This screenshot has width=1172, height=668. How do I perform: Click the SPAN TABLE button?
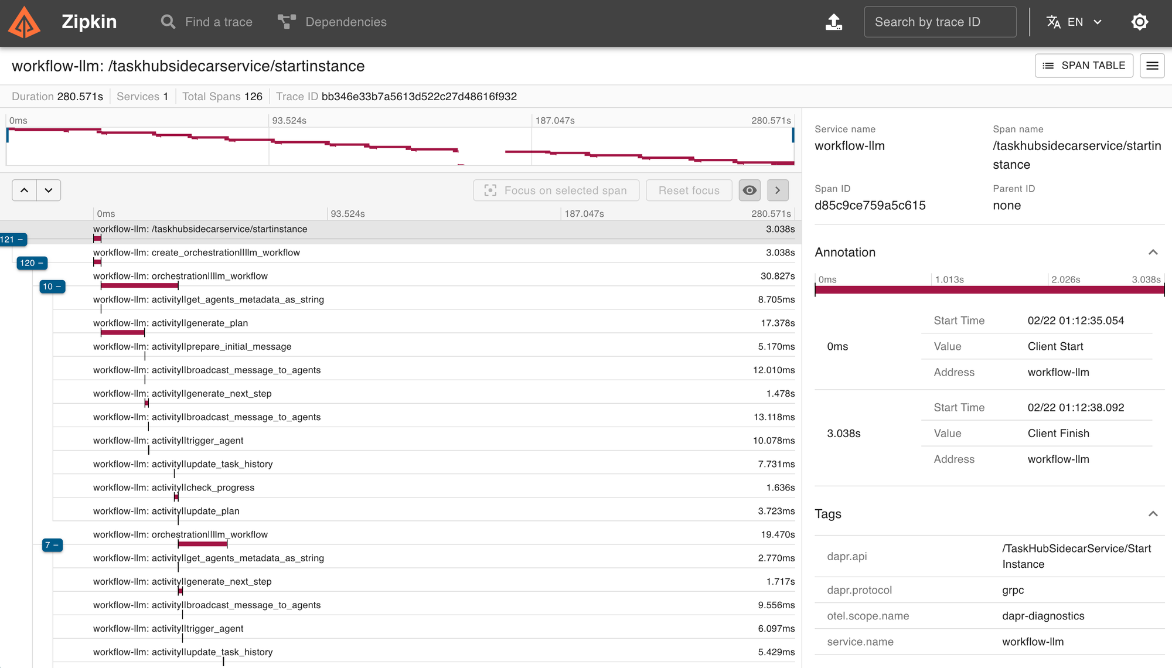coord(1084,66)
